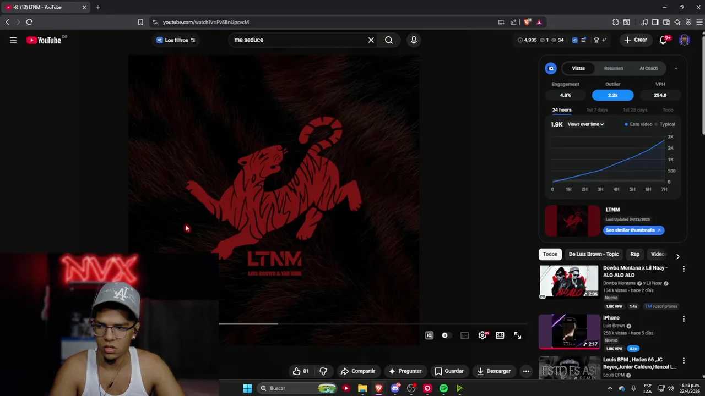Like the video with 81 likes

click(x=300, y=371)
